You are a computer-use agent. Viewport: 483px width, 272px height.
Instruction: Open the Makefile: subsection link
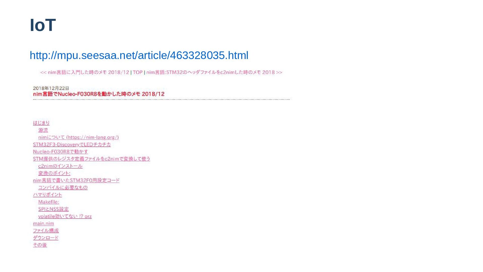click(x=49, y=202)
